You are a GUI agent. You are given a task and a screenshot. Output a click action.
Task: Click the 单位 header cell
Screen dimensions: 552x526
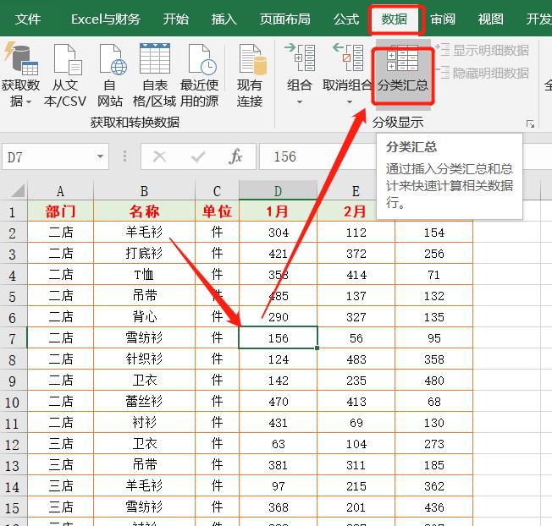pos(218,211)
